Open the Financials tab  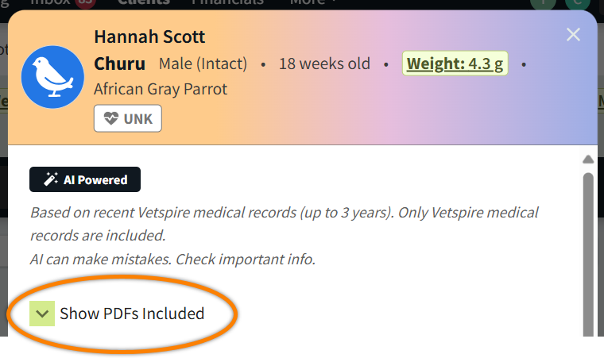click(229, 2)
